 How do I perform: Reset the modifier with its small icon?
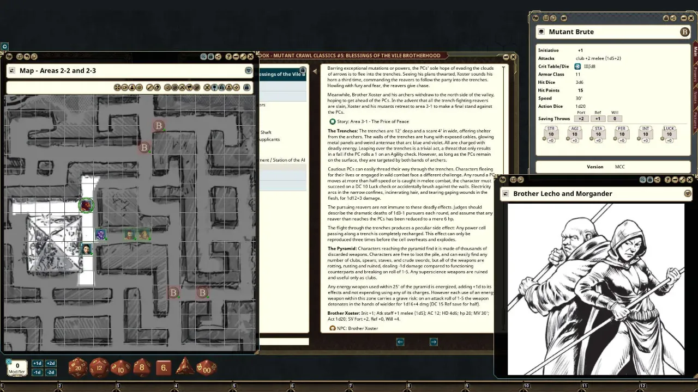coord(9,362)
